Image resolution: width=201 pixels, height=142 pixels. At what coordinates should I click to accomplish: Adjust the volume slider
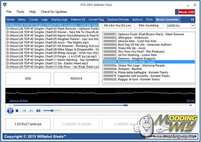click(51, 111)
